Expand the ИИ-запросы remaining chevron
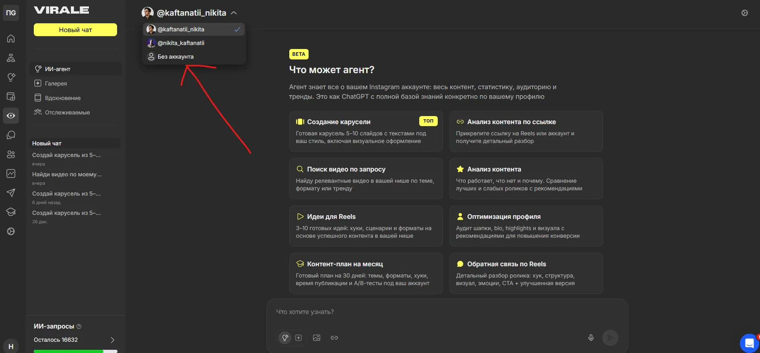The height and width of the screenshot is (353, 760). coord(113,340)
